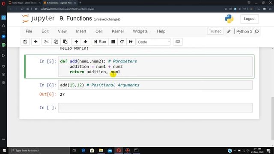274x154 pixels.
Task: Switch to the 9. Functions Jupyter tab
Action: pos(60,3)
